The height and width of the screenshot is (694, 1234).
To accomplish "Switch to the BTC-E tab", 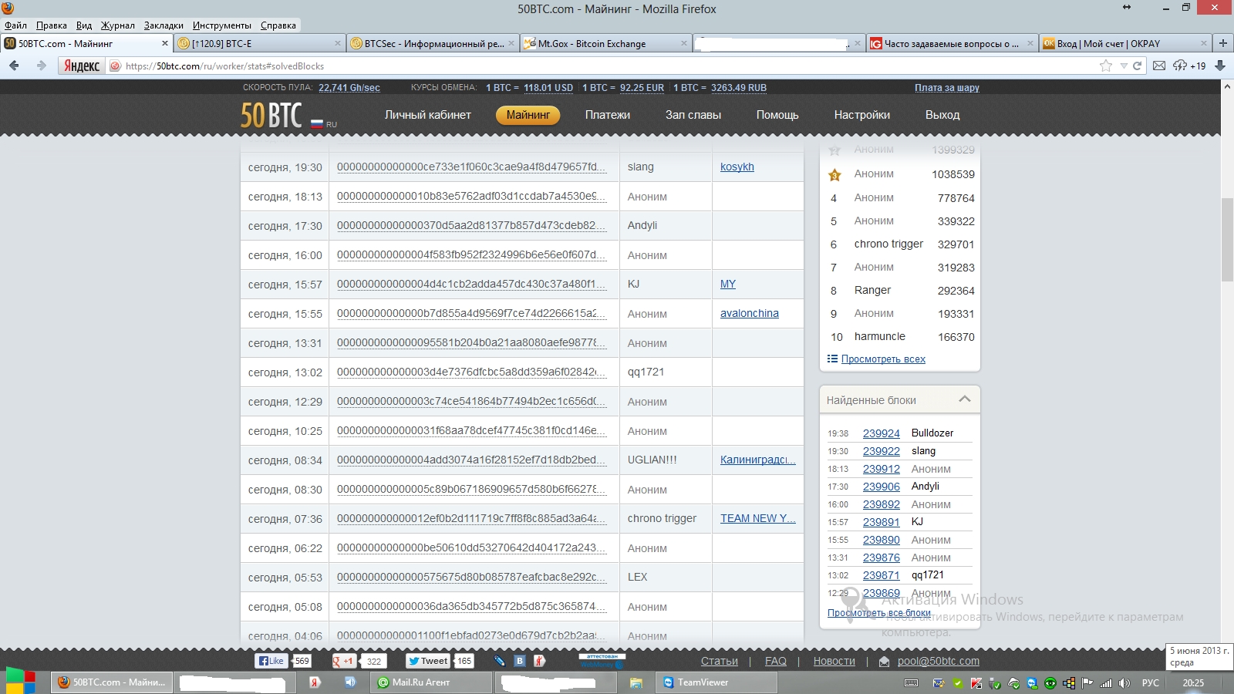I will [258, 43].
